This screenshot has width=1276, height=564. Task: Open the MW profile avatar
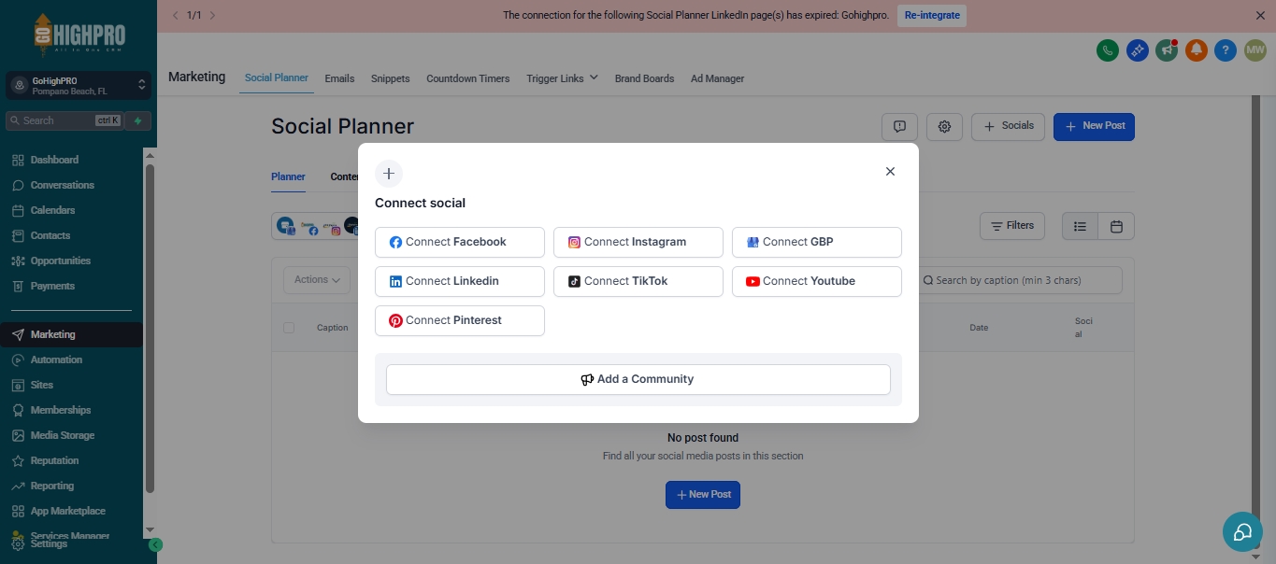tap(1254, 50)
